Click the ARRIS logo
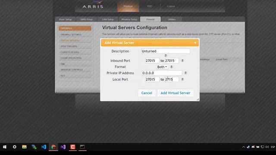The width and height of the screenshot is (276, 155). coord(93,5)
